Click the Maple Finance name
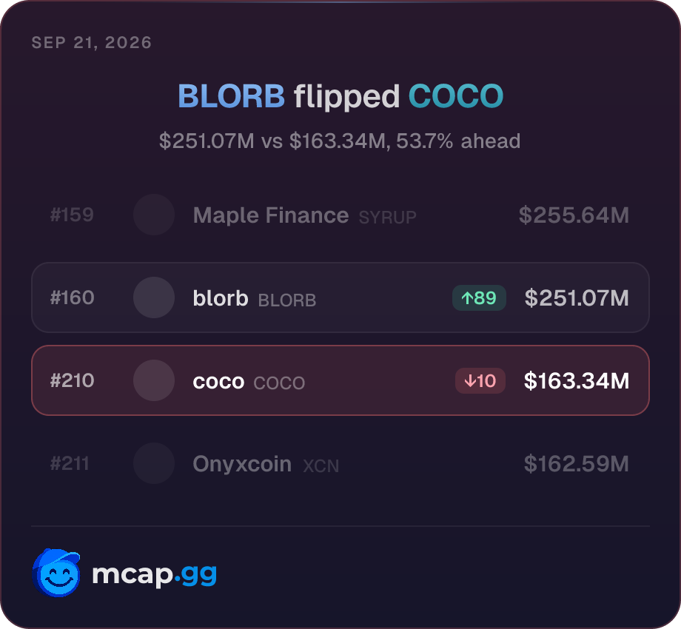This screenshot has width=681, height=629. (x=271, y=215)
